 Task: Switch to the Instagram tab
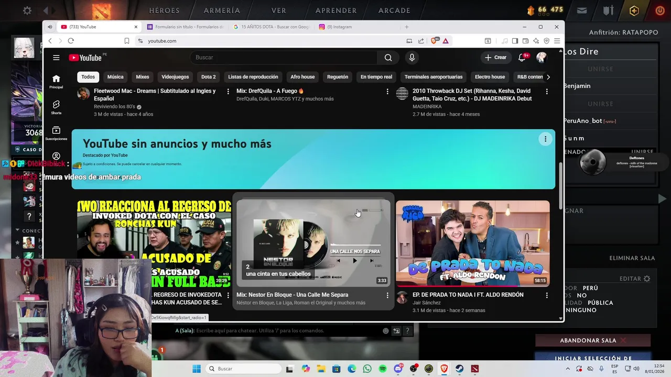pyautogui.click(x=358, y=27)
